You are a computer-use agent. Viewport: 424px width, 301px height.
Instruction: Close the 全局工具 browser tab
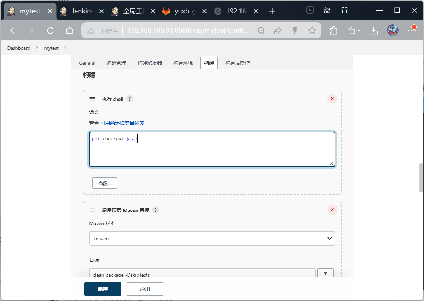153,11
